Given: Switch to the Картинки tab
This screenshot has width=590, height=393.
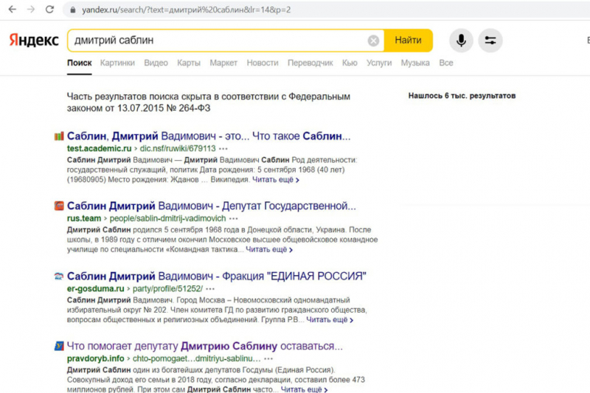Looking at the screenshot, I should click(x=117, y=63).
